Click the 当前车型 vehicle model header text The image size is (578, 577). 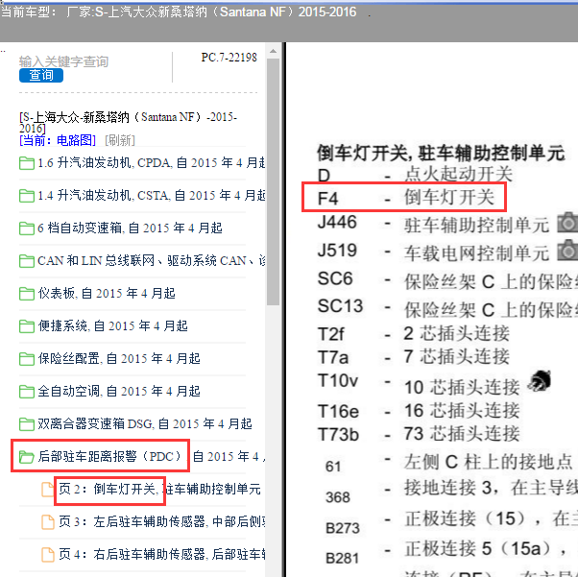(x=180, y=12)
